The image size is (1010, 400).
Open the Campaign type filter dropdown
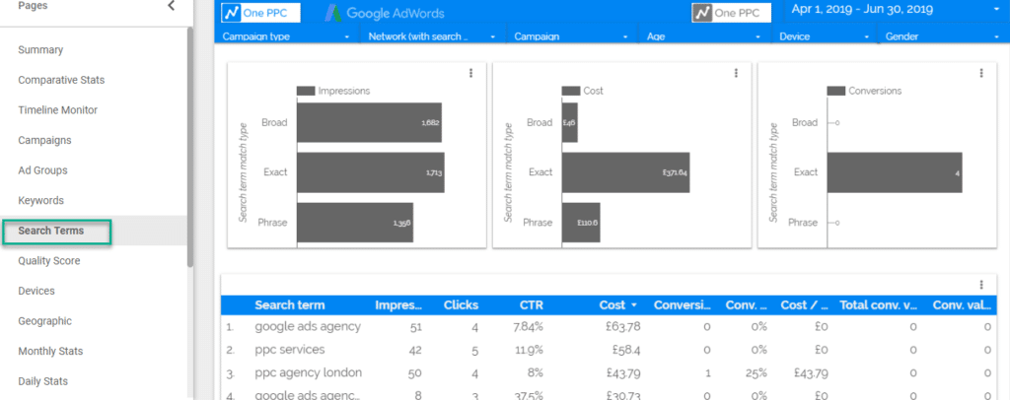[x=287, y=36]
